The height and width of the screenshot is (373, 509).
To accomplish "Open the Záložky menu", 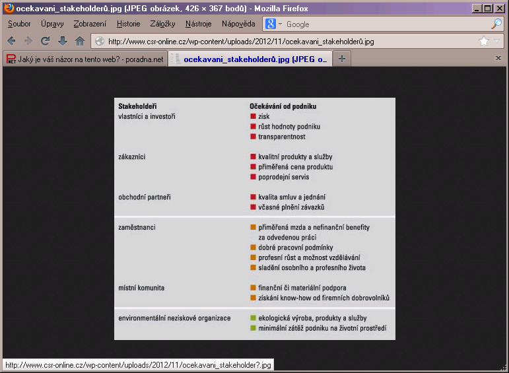I will [x=162, y=24].
